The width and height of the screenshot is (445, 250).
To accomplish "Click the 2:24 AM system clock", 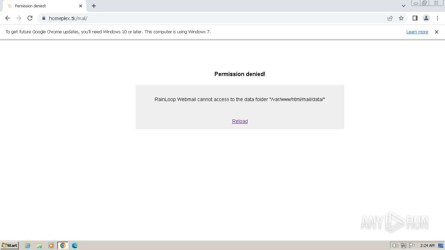I will pyautogui.click(x=427, y=245).
